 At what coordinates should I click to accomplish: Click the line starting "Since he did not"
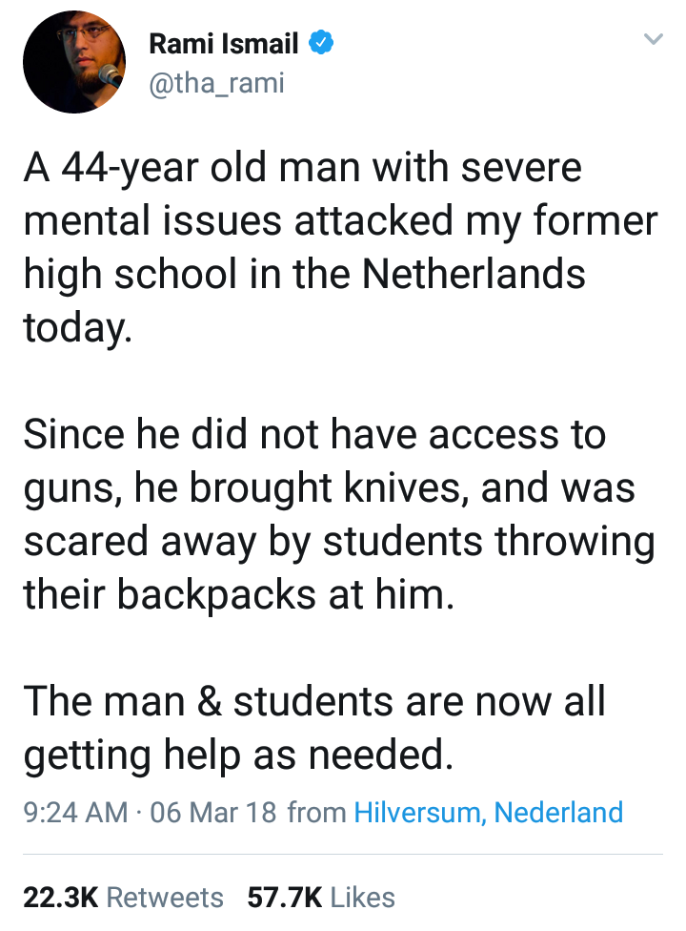(x=313, y=435)
